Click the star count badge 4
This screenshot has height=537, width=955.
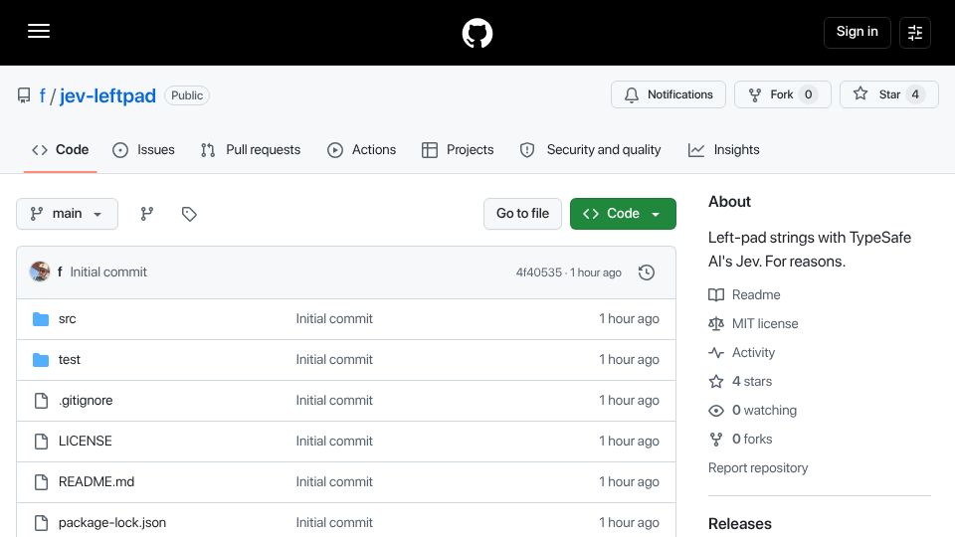point(915,94)
